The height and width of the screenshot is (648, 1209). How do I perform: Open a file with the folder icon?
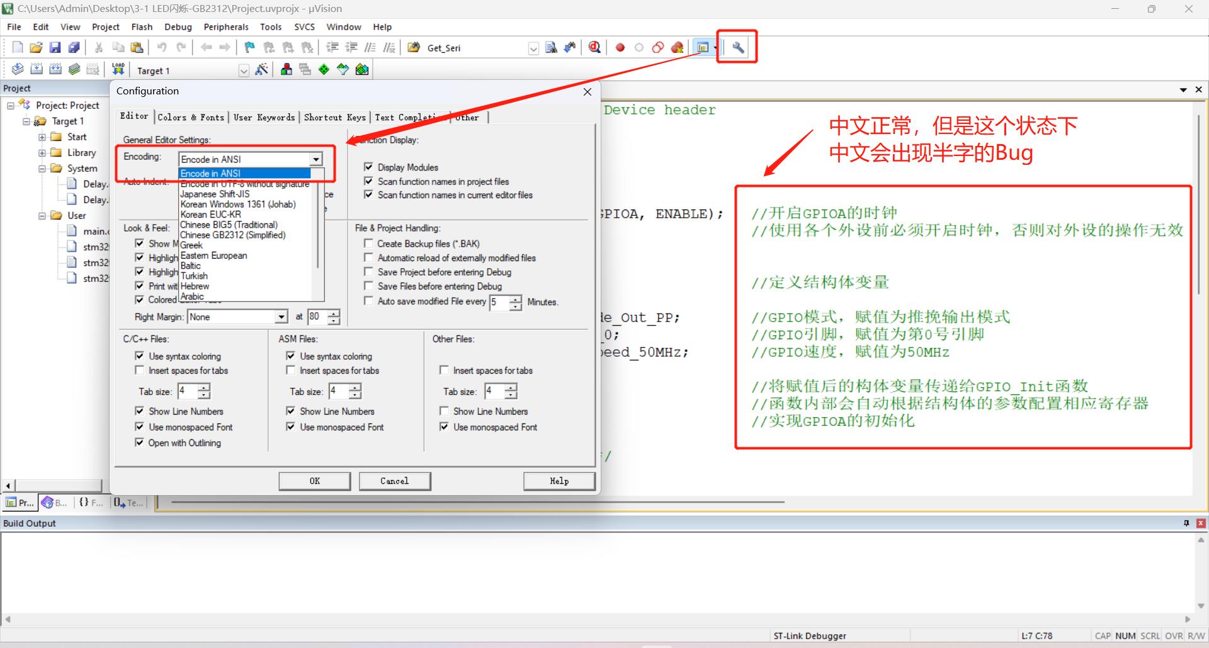click(36, 47)
